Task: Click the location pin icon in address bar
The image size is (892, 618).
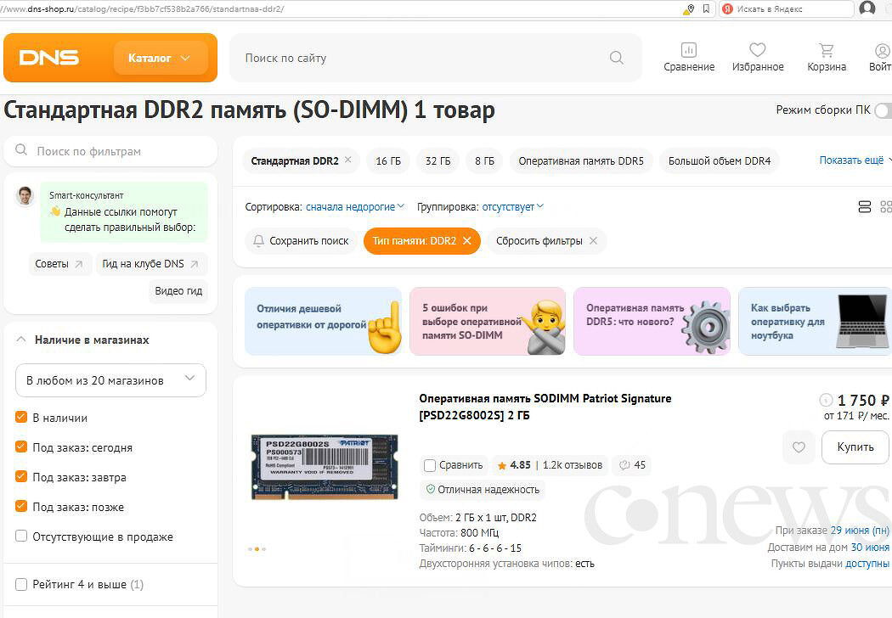Action: [x=690, y=8]
